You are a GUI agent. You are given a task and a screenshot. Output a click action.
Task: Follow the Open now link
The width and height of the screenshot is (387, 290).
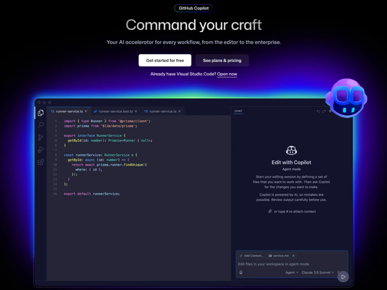pyautogui.click(x=227, y=74)
